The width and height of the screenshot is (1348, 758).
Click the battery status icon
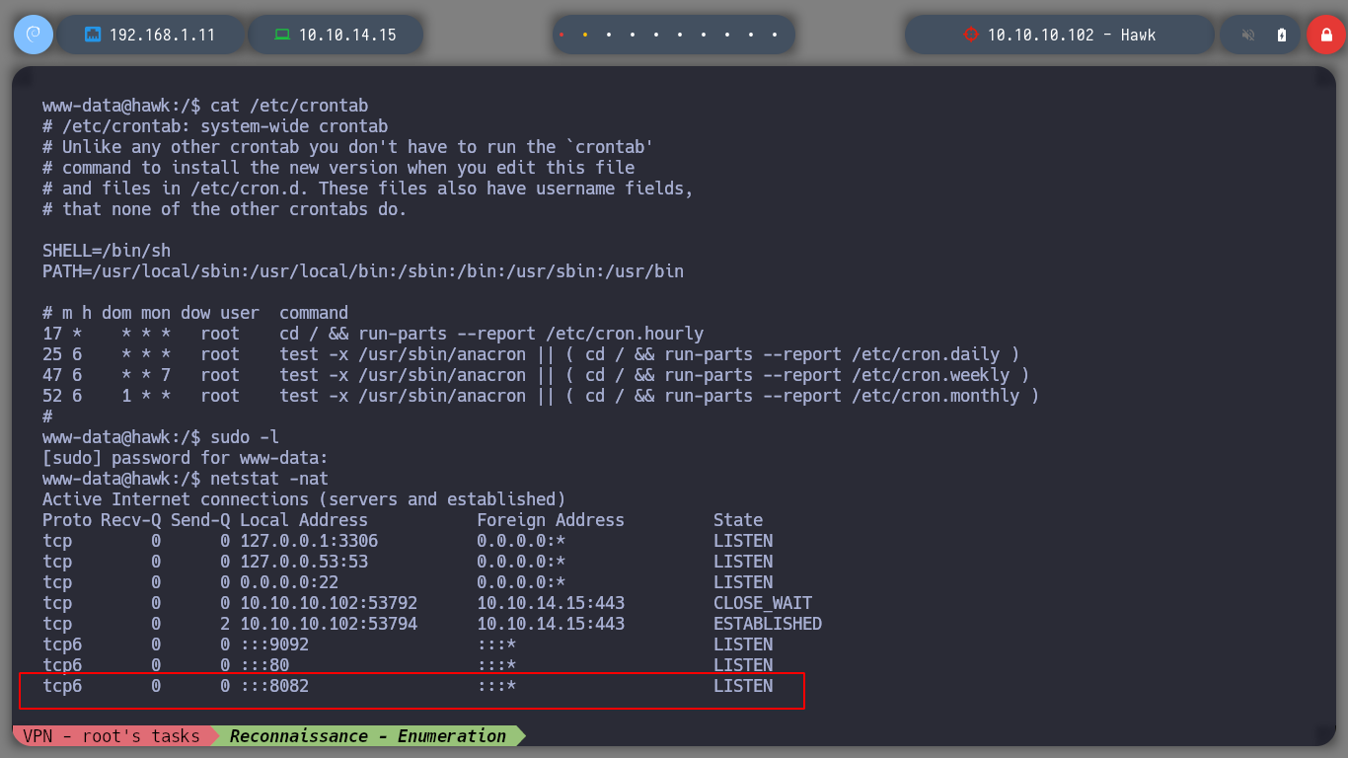[x=1282, y=35]
